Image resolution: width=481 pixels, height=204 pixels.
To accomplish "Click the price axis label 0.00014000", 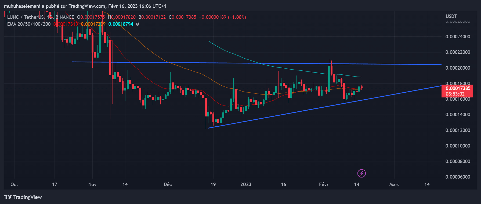I will (x=458, y=115).
